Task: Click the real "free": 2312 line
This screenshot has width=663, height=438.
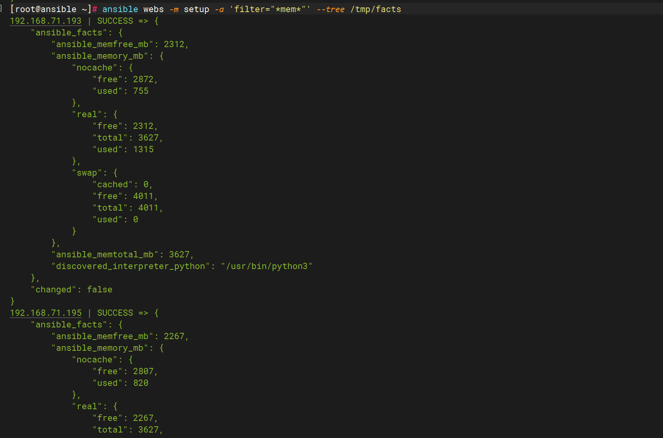Action: tap(125, 126)
